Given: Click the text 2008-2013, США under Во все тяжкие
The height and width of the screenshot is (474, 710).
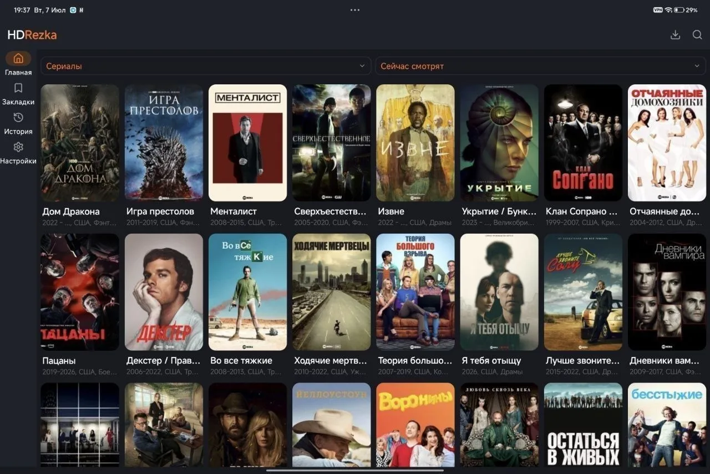Looking at the screenshot, I should (x=247, y=372).
